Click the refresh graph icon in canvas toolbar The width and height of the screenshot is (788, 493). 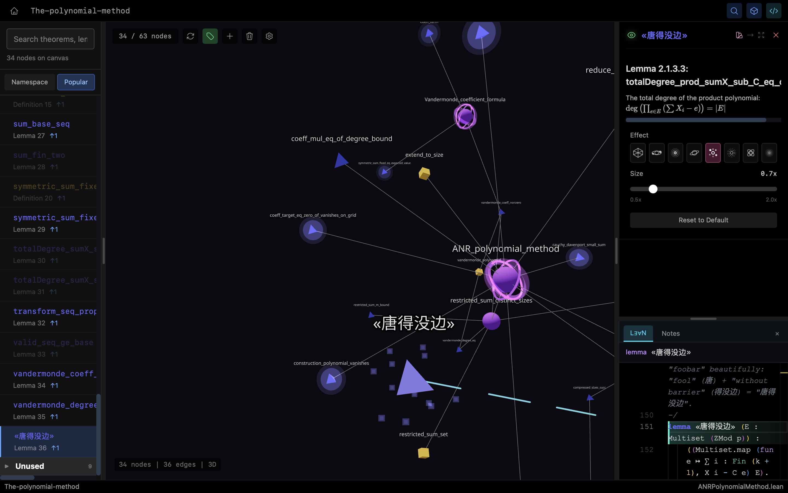click(190, 36)
